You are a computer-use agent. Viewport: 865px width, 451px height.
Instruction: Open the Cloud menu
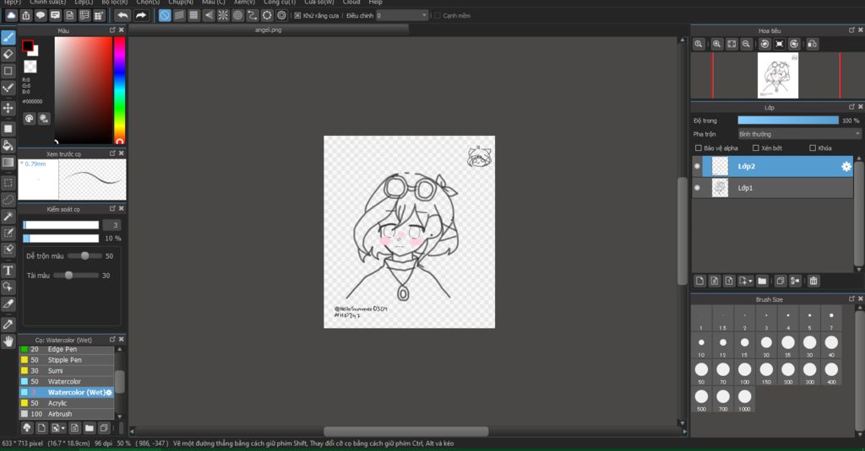(351, 3)
